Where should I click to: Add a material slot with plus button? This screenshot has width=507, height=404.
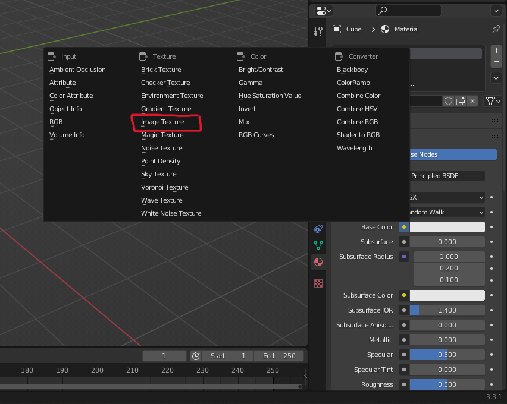pos(496,50)
